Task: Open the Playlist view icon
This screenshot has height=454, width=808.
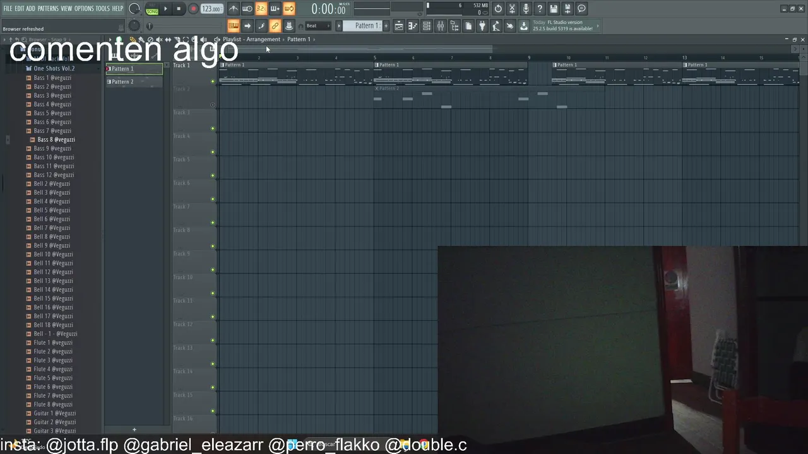Action: [x=399, y=26]
